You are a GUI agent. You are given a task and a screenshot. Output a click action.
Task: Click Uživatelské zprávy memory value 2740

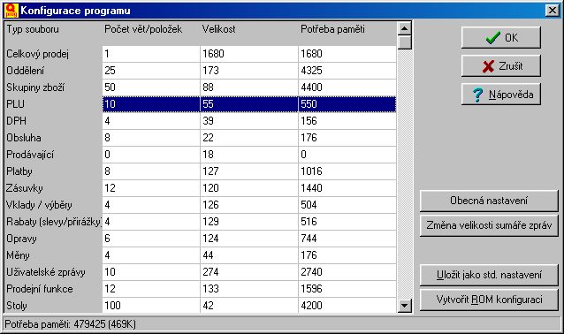click(347, 272)
